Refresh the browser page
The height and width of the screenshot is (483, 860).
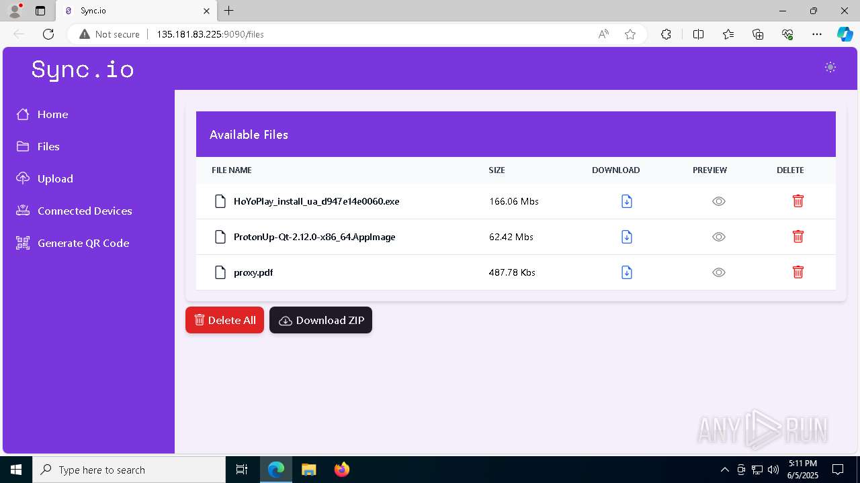coord(48,34)
